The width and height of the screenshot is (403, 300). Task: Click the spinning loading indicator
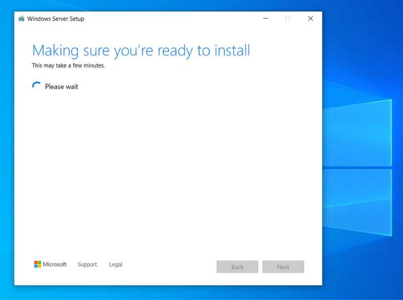coord(36,86)
